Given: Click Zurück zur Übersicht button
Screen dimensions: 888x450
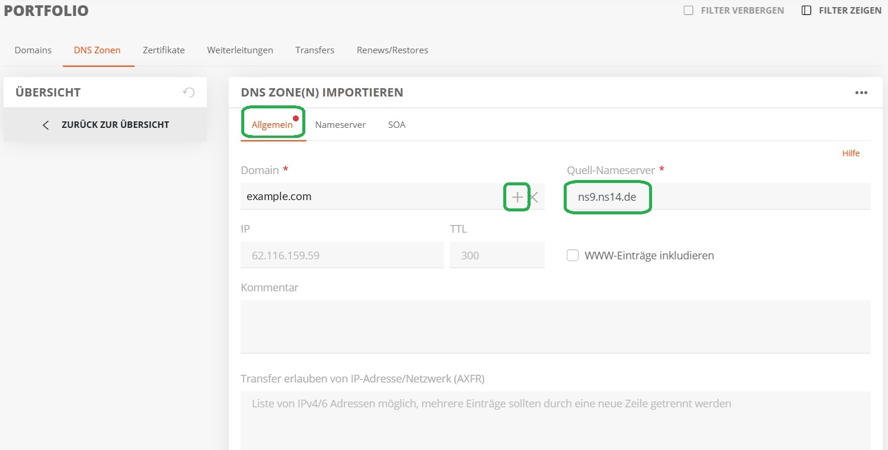Looking at the screenshot, I should [x=105, y=125].
